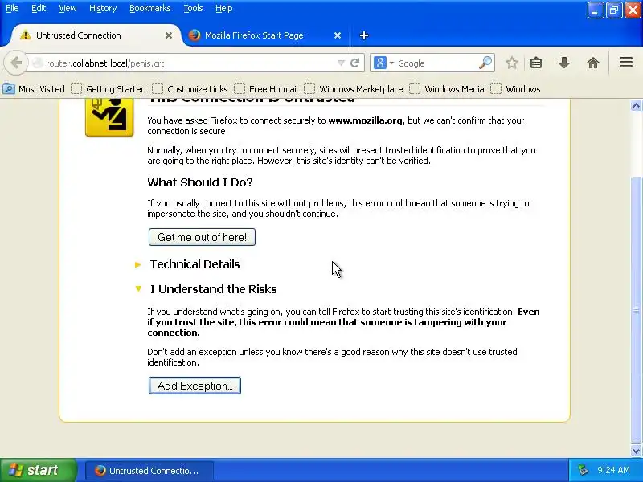
Task: Click scrollbar up arrow
Action: coord(636,106)
